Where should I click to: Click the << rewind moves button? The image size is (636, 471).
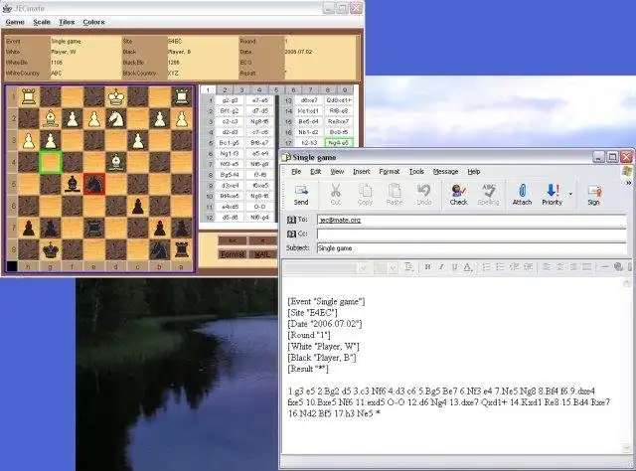233,240
